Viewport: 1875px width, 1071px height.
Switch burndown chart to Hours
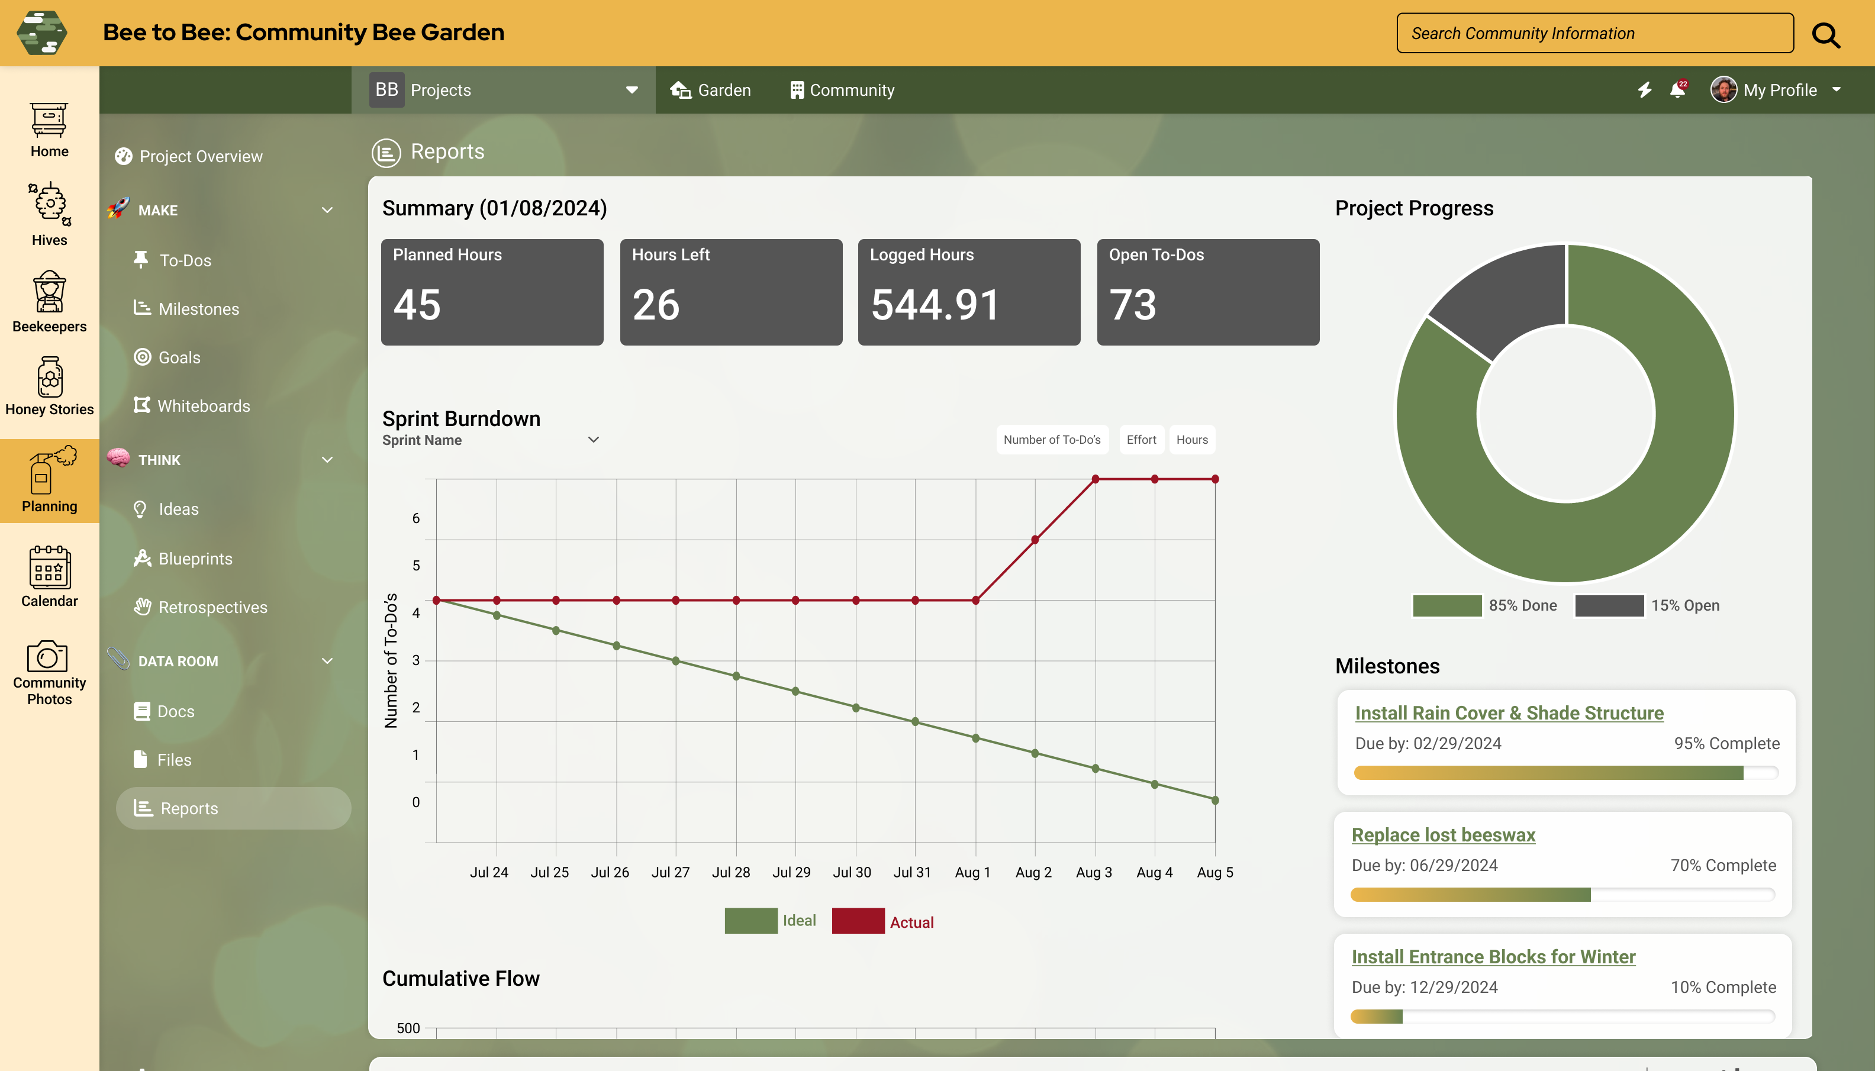click(x=1191, y=439)
